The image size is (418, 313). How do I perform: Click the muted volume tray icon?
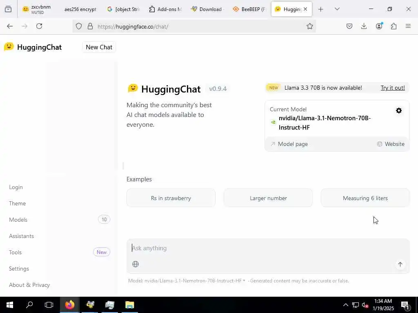365,305
